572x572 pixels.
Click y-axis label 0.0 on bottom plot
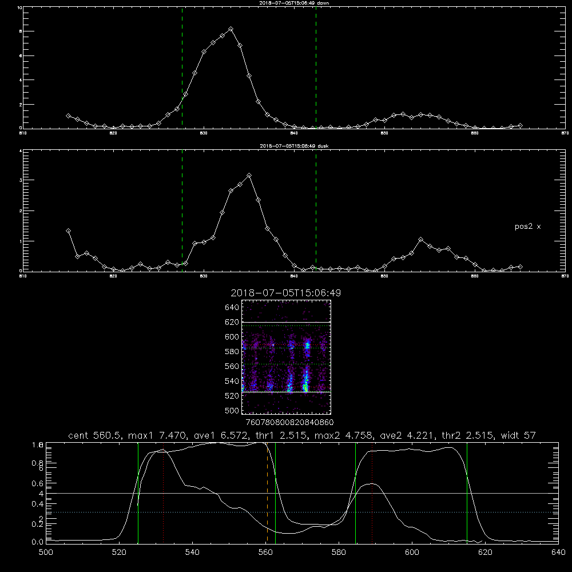(37, 542)
